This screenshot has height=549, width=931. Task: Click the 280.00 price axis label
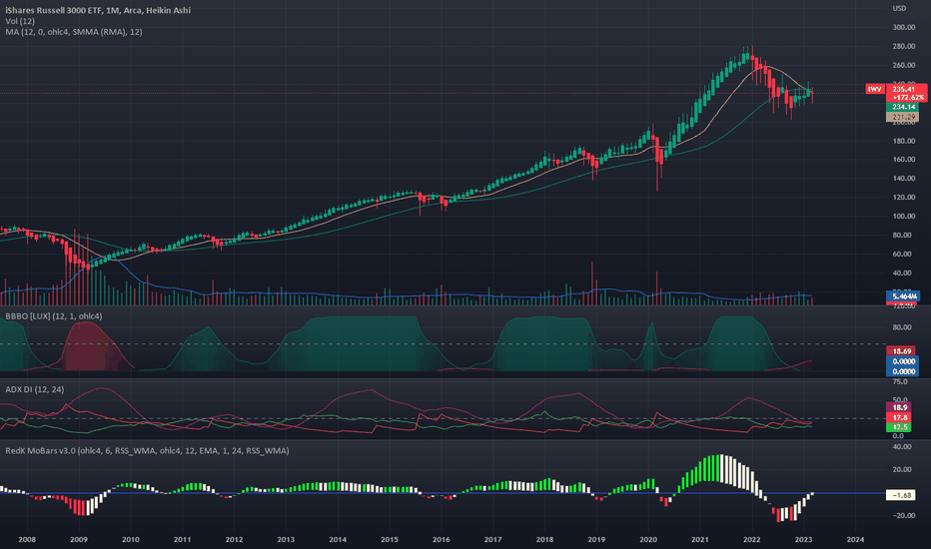click(904, 46)
